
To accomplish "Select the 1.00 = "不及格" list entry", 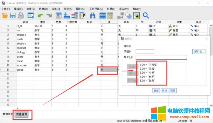I will coord(149,65).
